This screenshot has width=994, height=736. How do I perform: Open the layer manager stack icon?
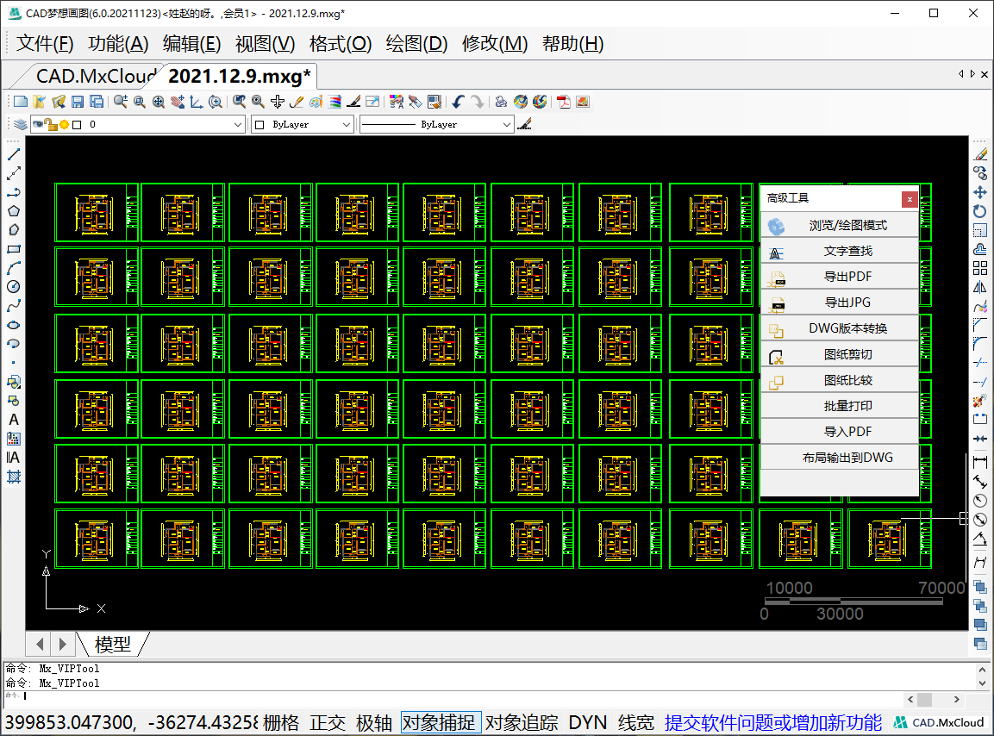coord(21,124)
